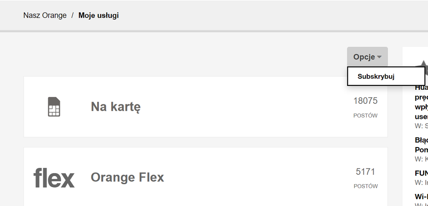
Task: Click the flex logo icon
Action: point(54,177)
